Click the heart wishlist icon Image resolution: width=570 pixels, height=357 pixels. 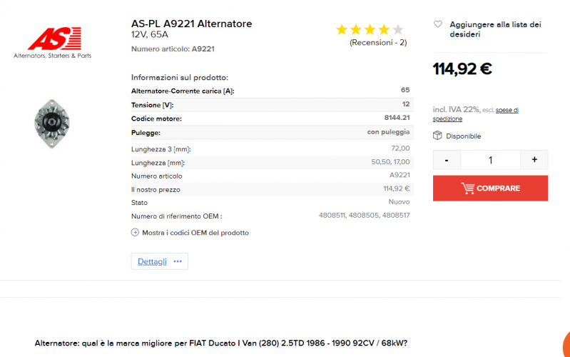pos(438,24)
